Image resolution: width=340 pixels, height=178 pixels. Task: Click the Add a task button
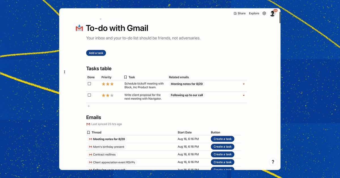point(96,53)
